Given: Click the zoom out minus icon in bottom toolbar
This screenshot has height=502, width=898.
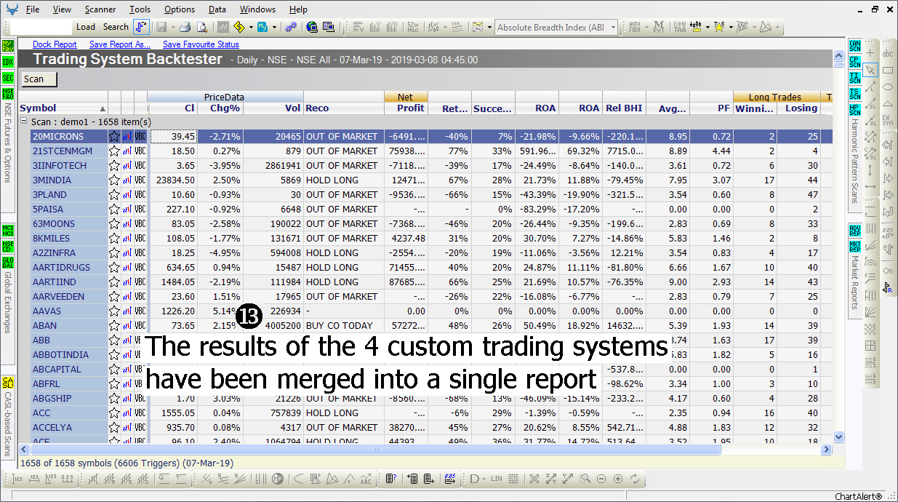Looking at the screenshot, I should coord(601,479).
